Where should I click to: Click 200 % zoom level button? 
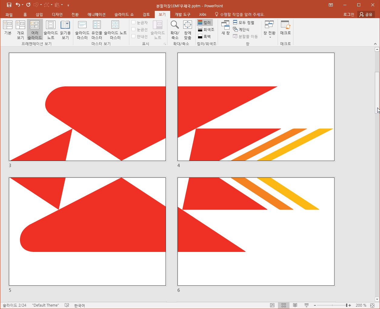[361, 305]
